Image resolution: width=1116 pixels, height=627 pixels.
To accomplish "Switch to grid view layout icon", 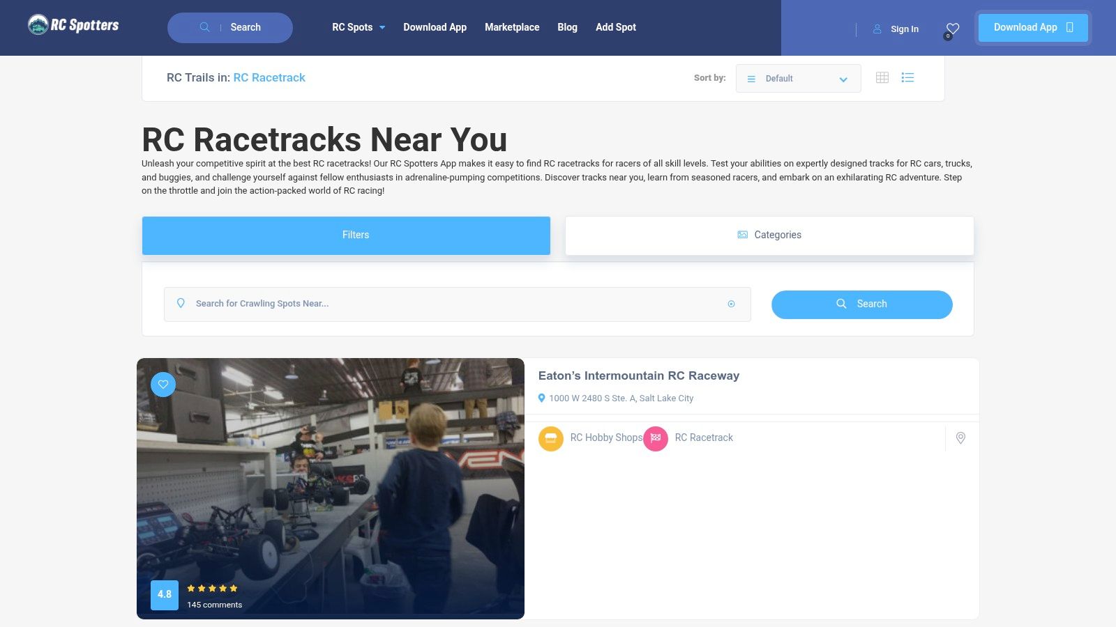I will 882,77.
